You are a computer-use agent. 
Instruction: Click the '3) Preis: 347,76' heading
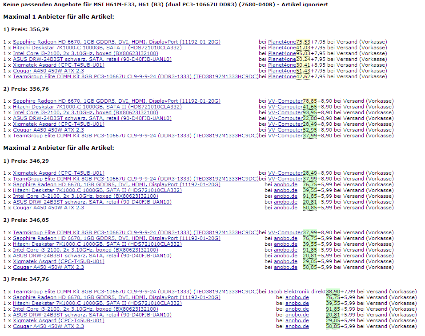[26, 279]
